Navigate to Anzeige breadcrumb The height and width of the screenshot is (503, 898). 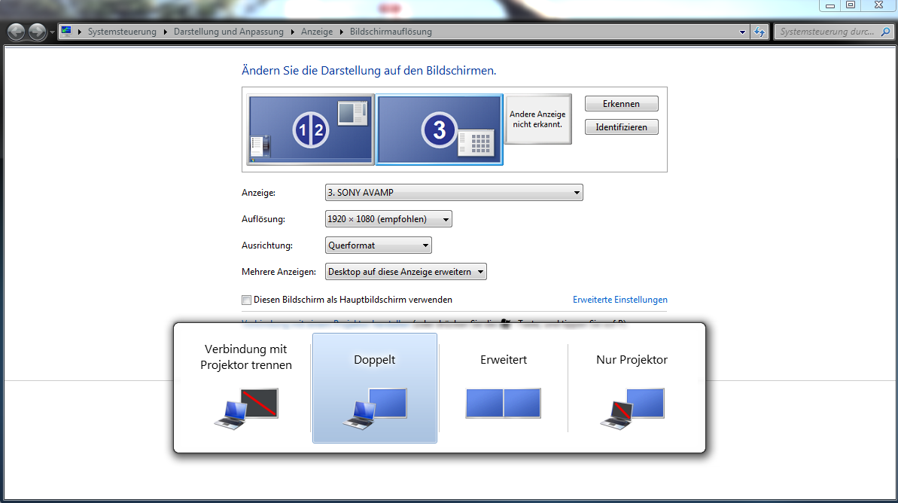(317, 32)
